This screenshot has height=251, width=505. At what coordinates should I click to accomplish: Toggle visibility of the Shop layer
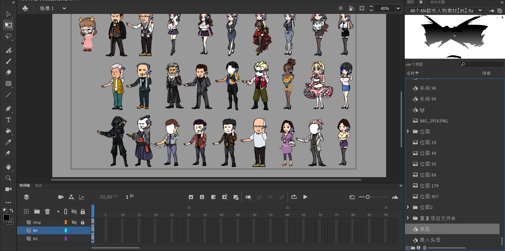pos(74,222)
